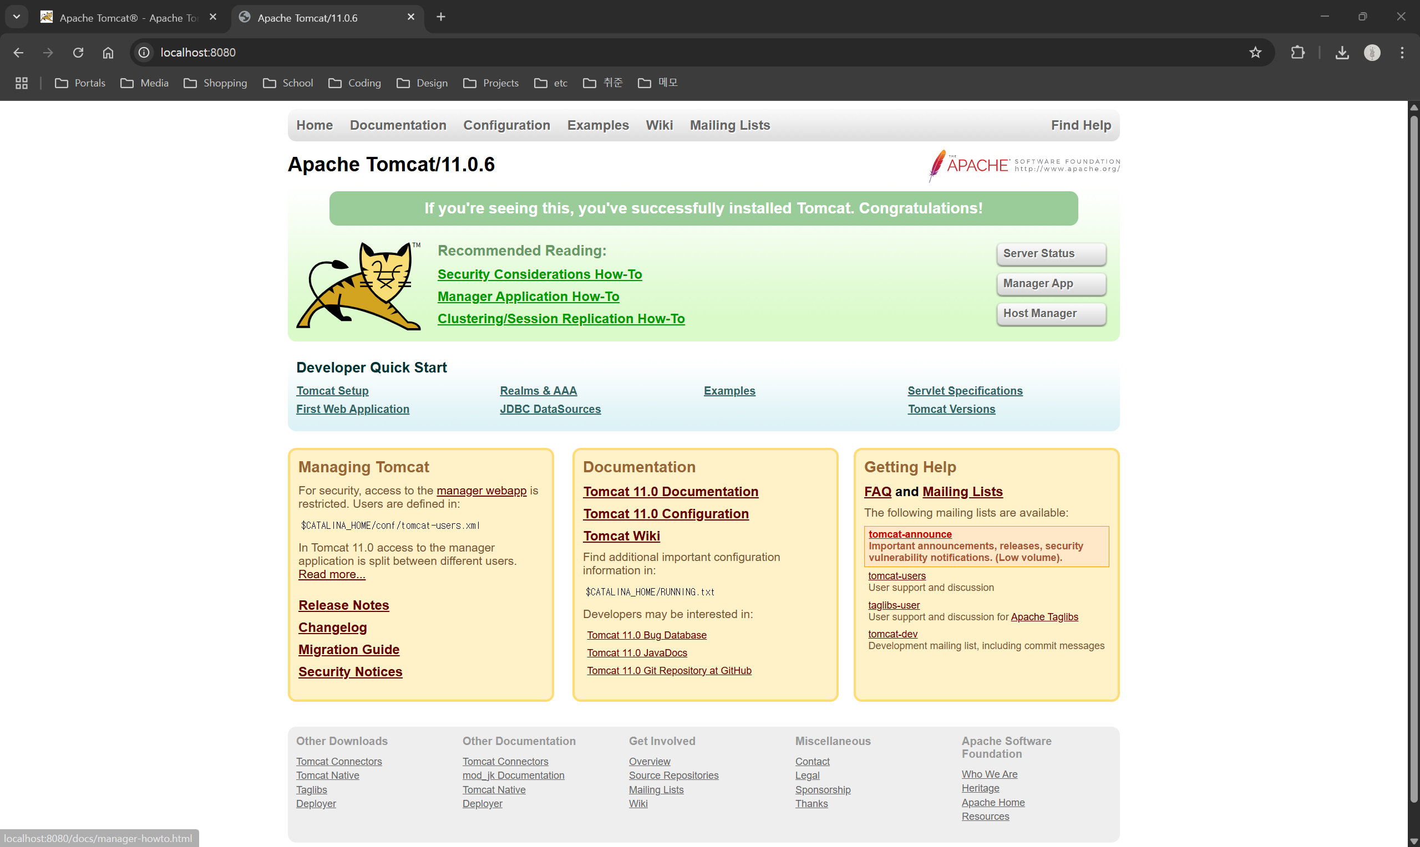The width and height of the screenshot is (1420, 847).
Task: Open the tab search dropdown arrow
Action: [17, 17]
